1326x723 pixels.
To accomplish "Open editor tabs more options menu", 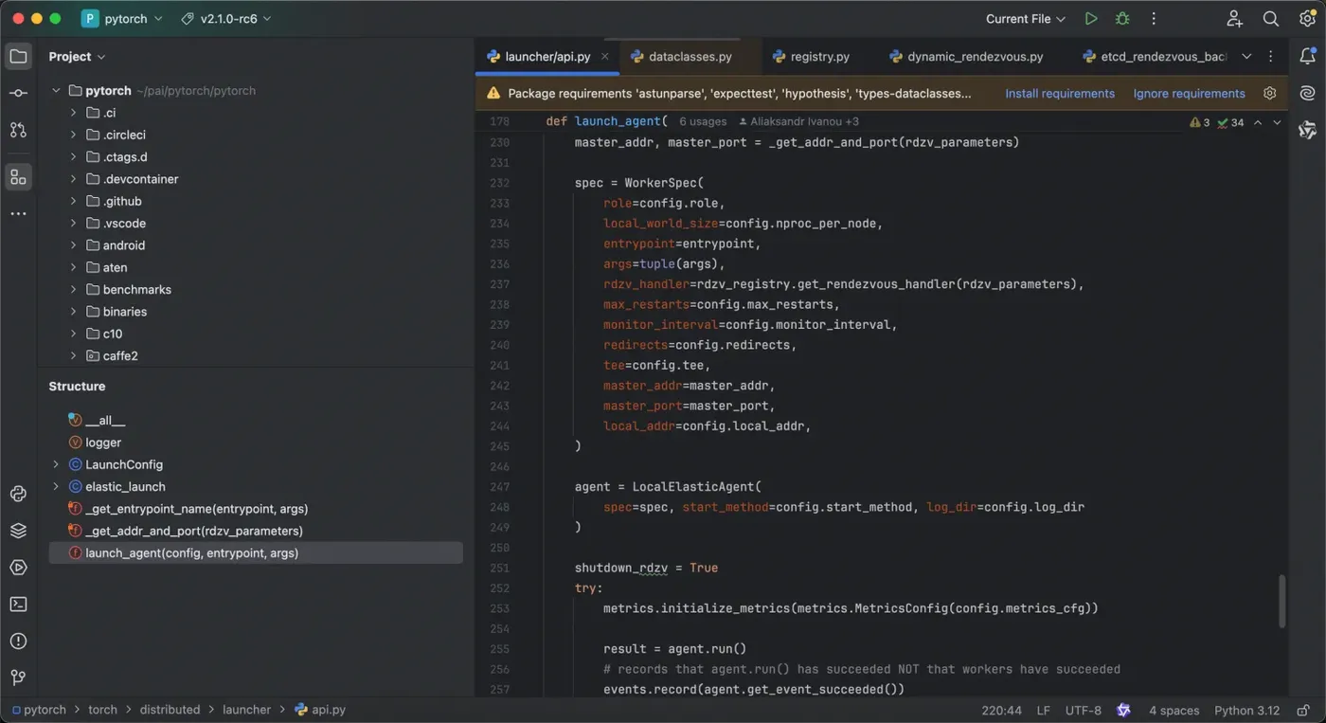I will pos(1271,57).
